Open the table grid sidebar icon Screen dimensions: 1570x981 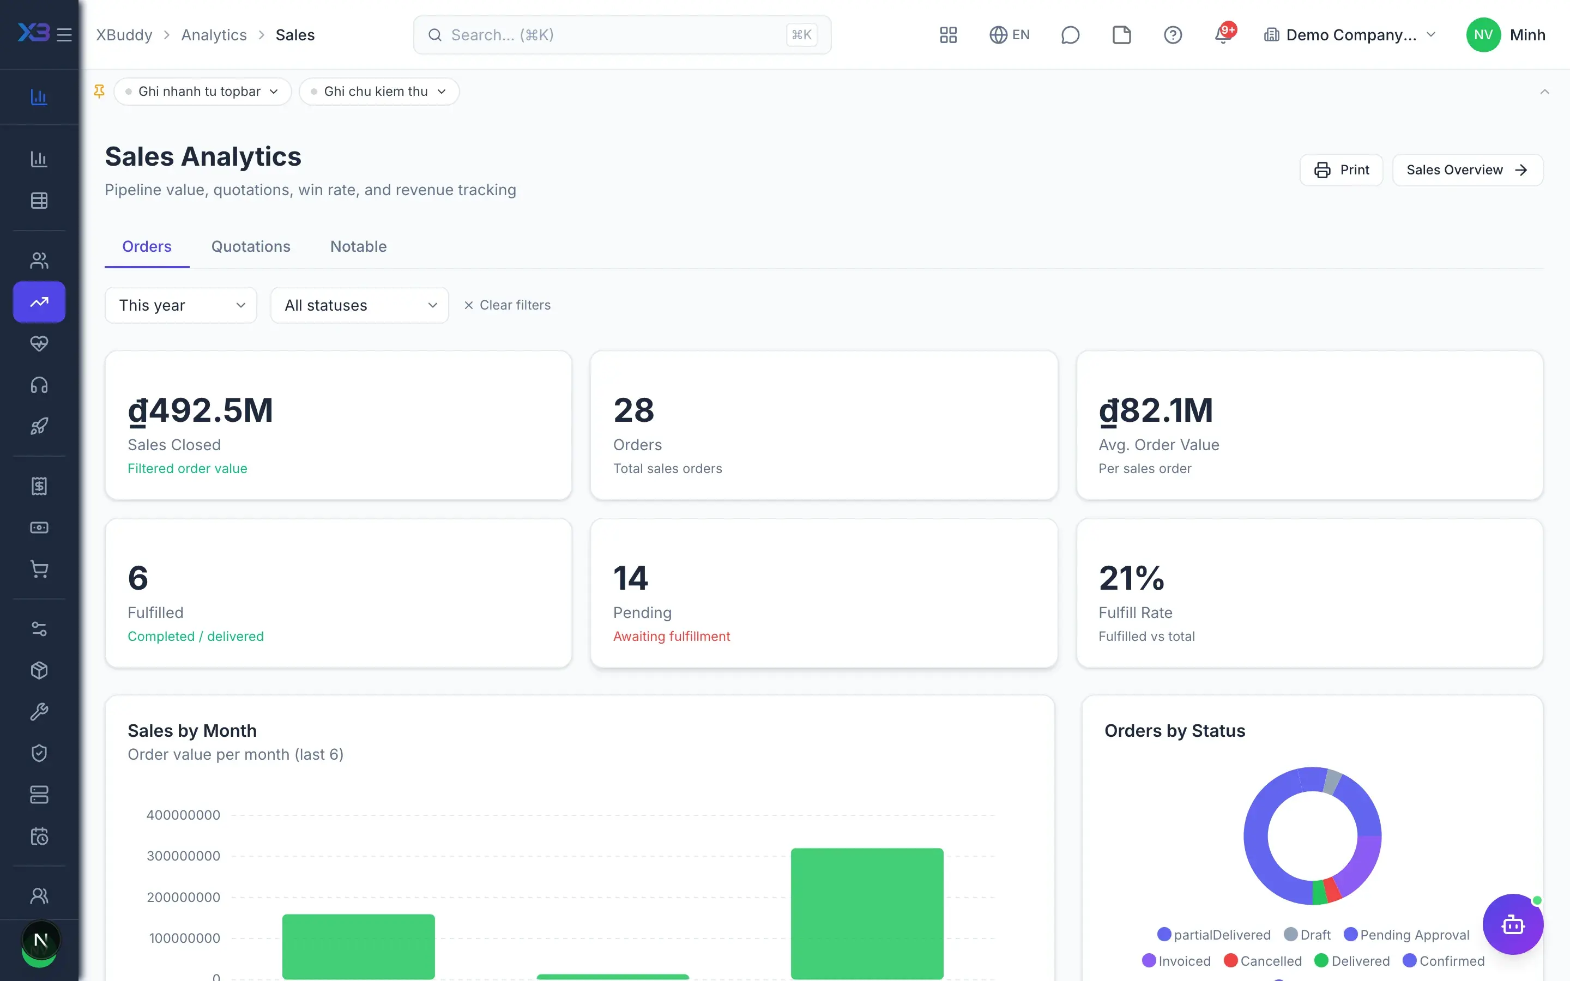pyautogui.click(x=39, y=201)
